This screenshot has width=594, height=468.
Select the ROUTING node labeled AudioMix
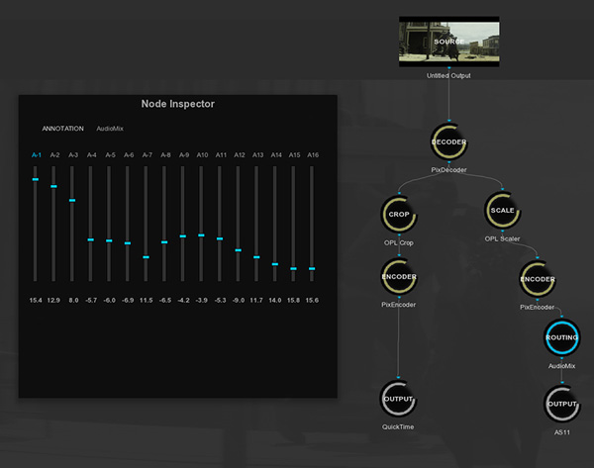click(561, 337)
